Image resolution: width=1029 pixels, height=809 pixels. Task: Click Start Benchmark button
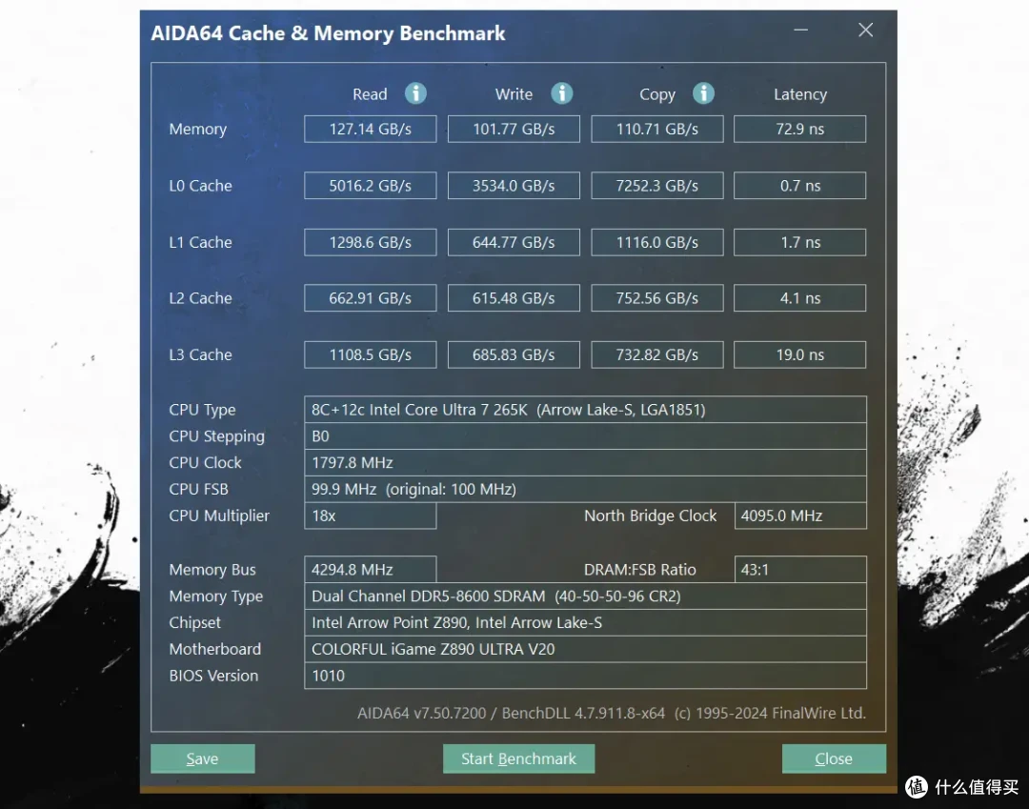point(518,758)
